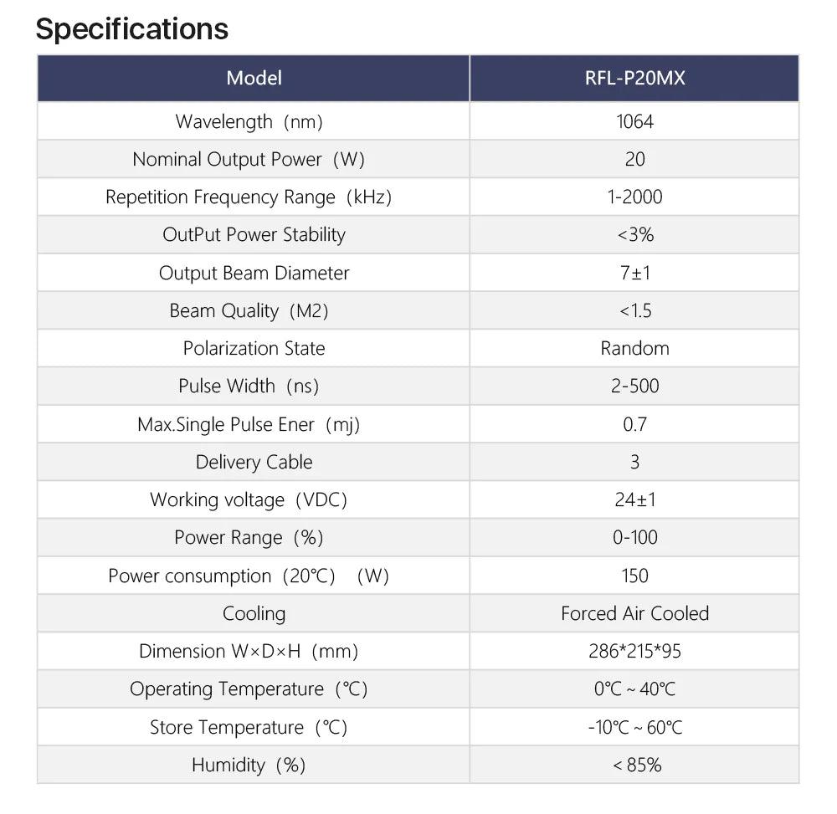Click the 286*215*95 dimension value
Image resolution: width=837 pixels, height=814 pixels.
coord(634,651)
